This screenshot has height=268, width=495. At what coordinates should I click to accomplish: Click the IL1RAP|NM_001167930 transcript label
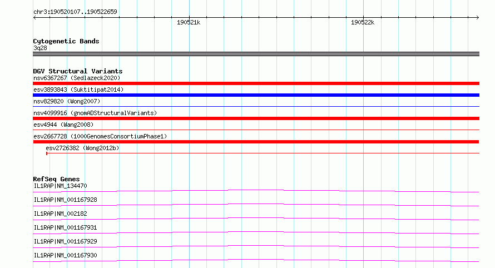[x=65, y=255]
